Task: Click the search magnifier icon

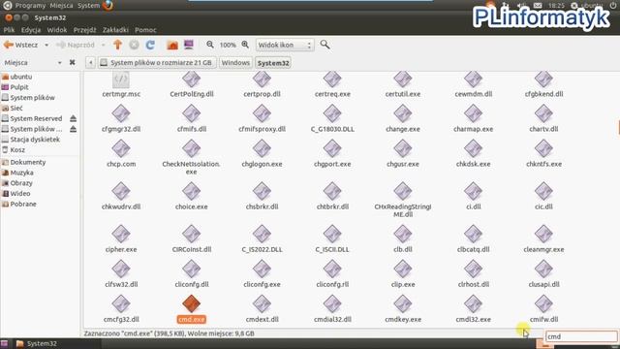Action: tap(325, 45)
